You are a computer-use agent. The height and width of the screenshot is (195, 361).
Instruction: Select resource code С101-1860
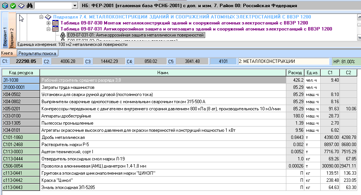pos(21,137)
